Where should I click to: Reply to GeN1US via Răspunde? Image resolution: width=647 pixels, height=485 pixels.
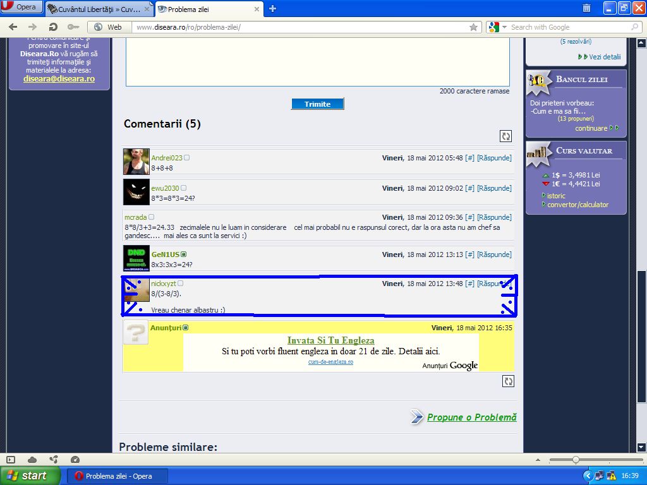click(494, 254)
